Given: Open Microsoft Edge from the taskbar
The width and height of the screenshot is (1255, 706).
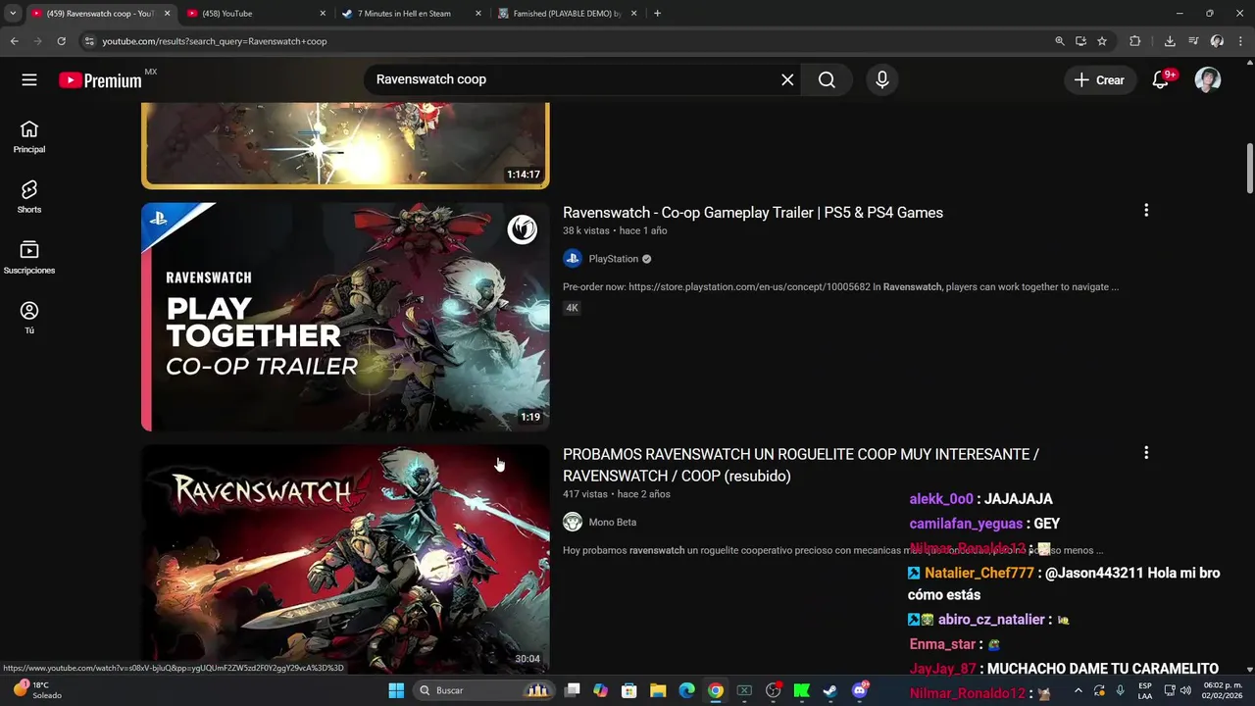Looking at the screenshot, I should pos(686,690).
